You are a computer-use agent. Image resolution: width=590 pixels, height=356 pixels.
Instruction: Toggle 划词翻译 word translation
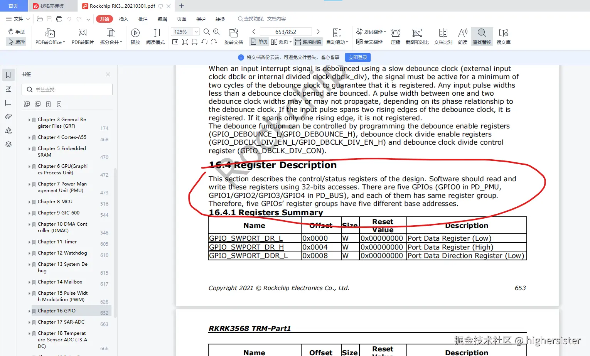click(371, 32)
